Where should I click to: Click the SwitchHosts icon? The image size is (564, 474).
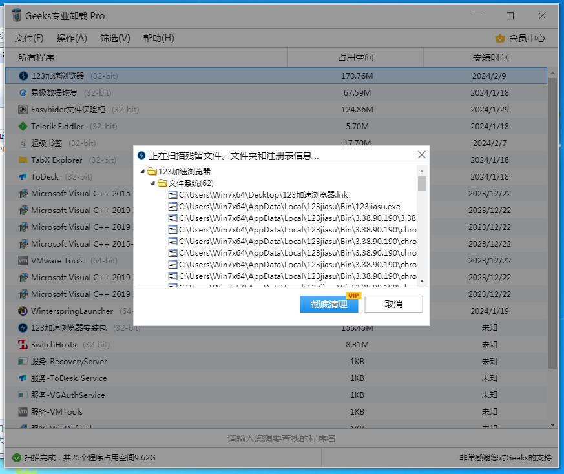pos(23,345)
